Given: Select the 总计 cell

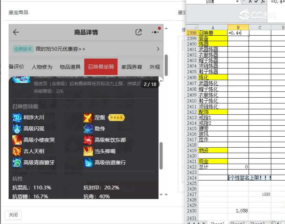Looking at the screenshot, I should [x=213, y=167].
